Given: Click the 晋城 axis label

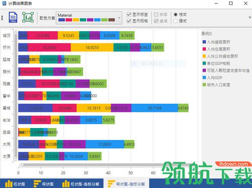Looking at the screenshot, I should (7, 108).
